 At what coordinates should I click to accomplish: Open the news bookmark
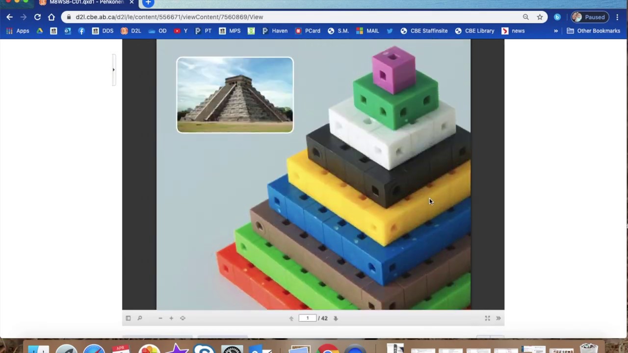(x=513, y=31)
